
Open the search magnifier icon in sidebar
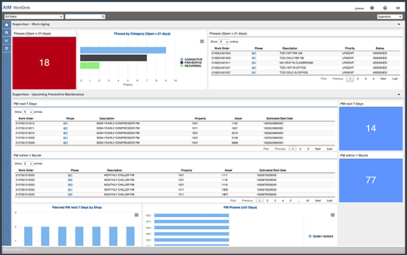click(x=7, y=33)
